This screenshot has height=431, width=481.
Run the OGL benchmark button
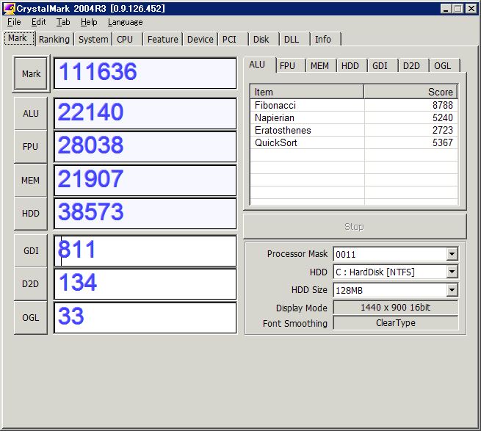[31, 317]
